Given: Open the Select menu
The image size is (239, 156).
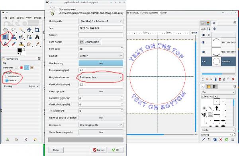Looking at the screenshot, I should [20, 18].
